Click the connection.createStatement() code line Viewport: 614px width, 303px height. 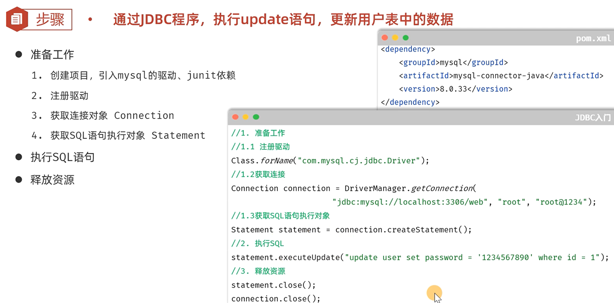click(x=351, y=230)
